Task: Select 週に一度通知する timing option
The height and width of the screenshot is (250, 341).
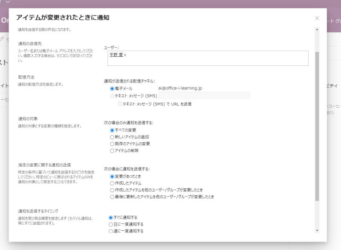Action: [x=111, y=231]
